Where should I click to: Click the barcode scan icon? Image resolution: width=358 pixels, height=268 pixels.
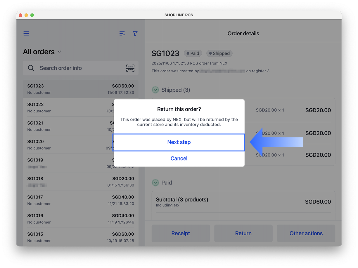pos(130,68)
